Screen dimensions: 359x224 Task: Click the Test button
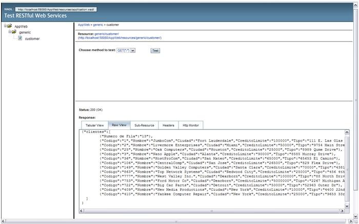coord(155,51)
